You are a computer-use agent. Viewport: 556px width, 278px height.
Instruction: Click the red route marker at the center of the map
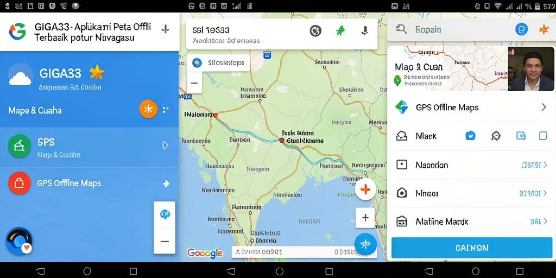(282, 141)
